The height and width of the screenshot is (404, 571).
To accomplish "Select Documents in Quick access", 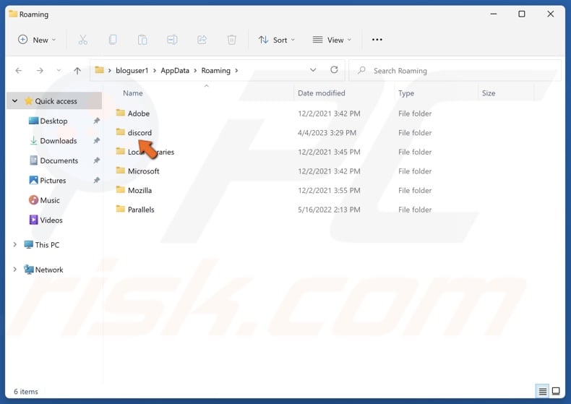I will (59, 160).
